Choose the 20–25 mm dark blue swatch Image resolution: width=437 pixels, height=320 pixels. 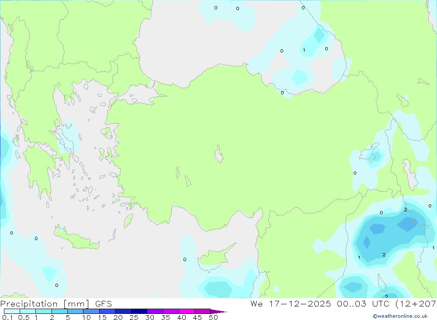click(x=123, y=311)
